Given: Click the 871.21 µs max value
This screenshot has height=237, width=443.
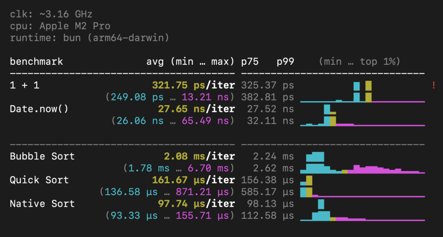Looking at the screenshot, I should pyautogui.click(x=205, y=192).
